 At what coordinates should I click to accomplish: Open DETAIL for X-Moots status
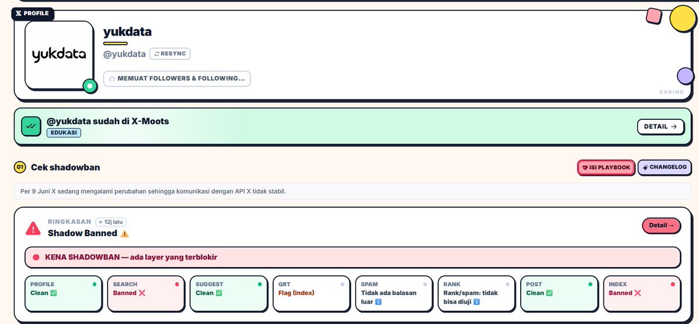[661, 126]
